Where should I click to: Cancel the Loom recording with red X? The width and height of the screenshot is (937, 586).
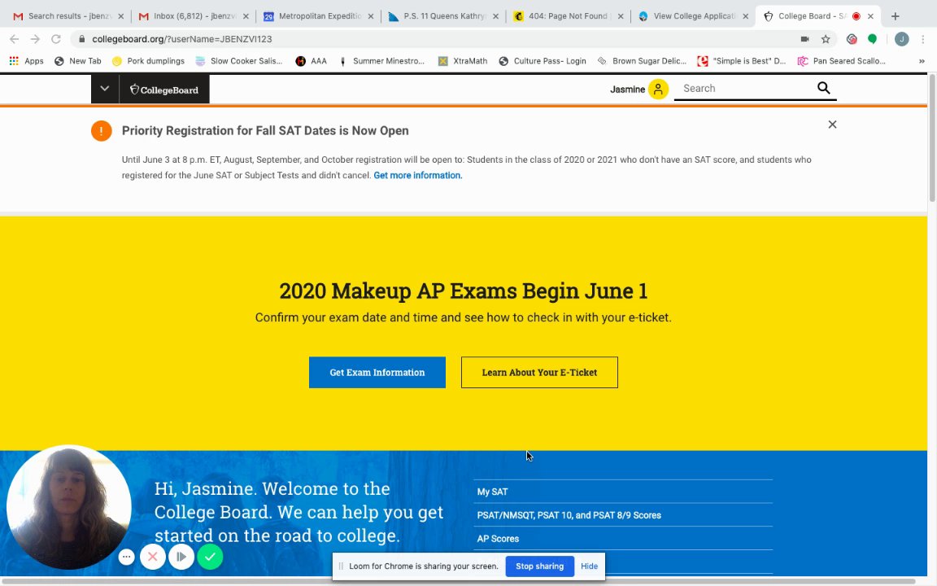click(x=152, y=557)
